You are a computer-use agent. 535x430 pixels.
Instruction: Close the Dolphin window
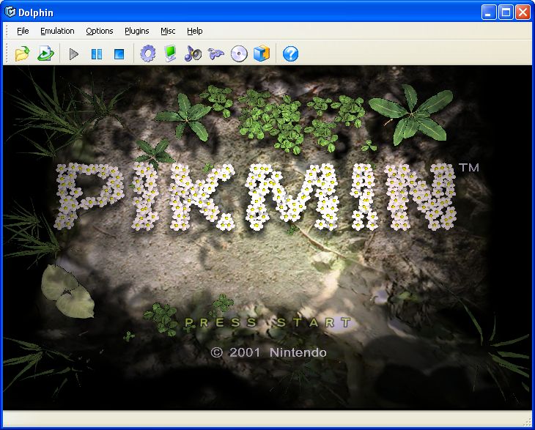(x=523, y=12)
